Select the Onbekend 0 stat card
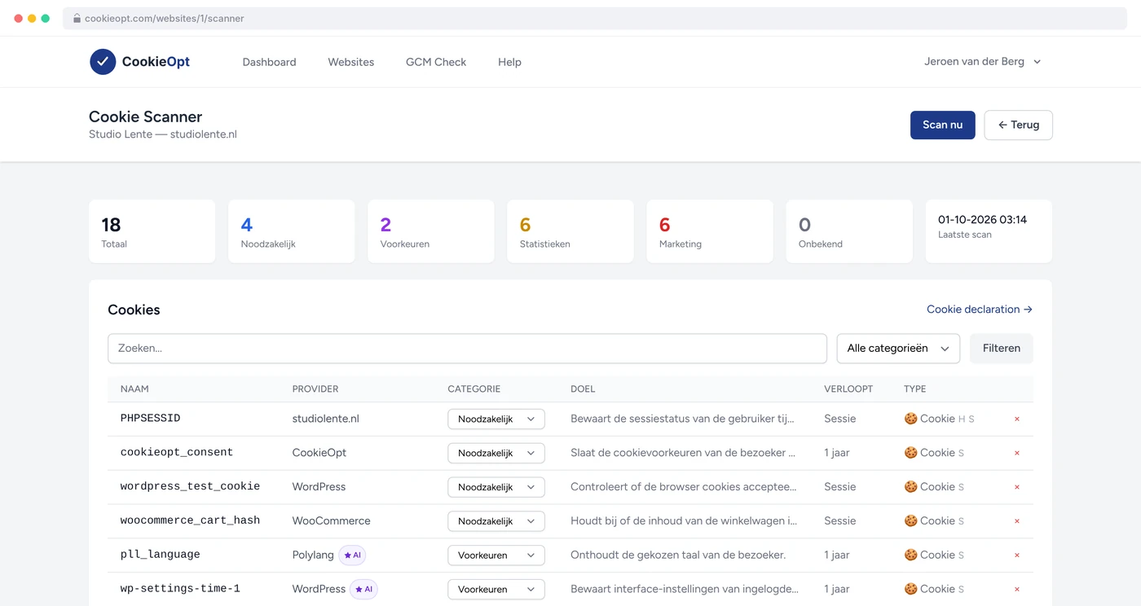Image resolution: width=1141 pixels, height=606 pixels. coord(848,231)
